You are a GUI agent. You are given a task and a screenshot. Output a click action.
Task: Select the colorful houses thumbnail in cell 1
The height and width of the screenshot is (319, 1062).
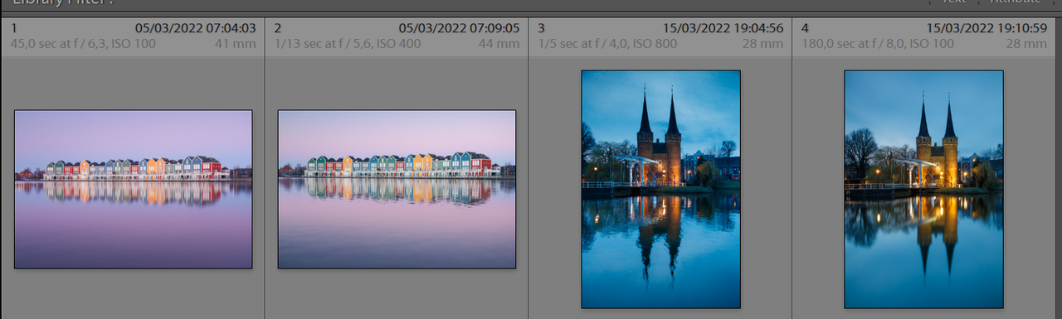coord(133,190)
